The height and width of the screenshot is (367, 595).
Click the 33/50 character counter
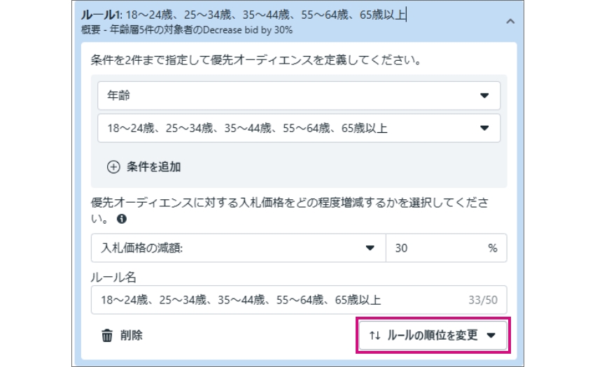click(483, 300)
